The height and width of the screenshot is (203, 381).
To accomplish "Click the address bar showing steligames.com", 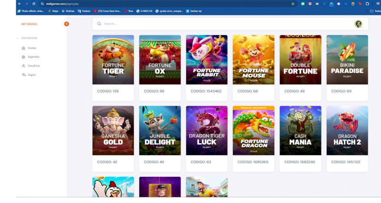I will tap(168, 4).
